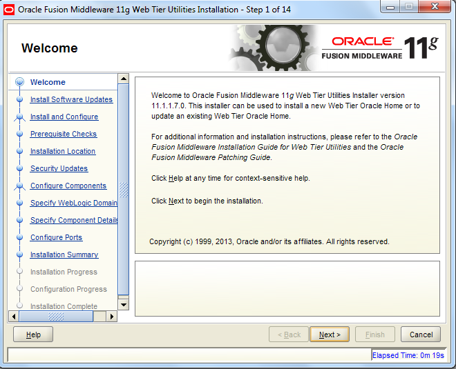Click the sidebar scroll right arrow
The width and height of the screenshot is (456, 369).
[112, 316]
